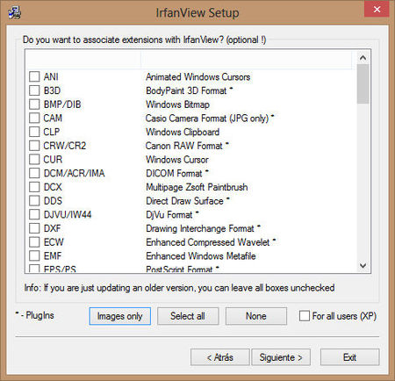Toggle the For all users (XP) checkbox
This screenshot has height=381, width=395.
305,316
